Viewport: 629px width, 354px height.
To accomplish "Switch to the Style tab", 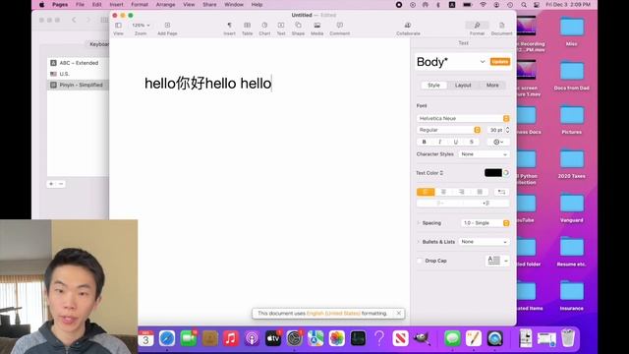I will (433, 86).
